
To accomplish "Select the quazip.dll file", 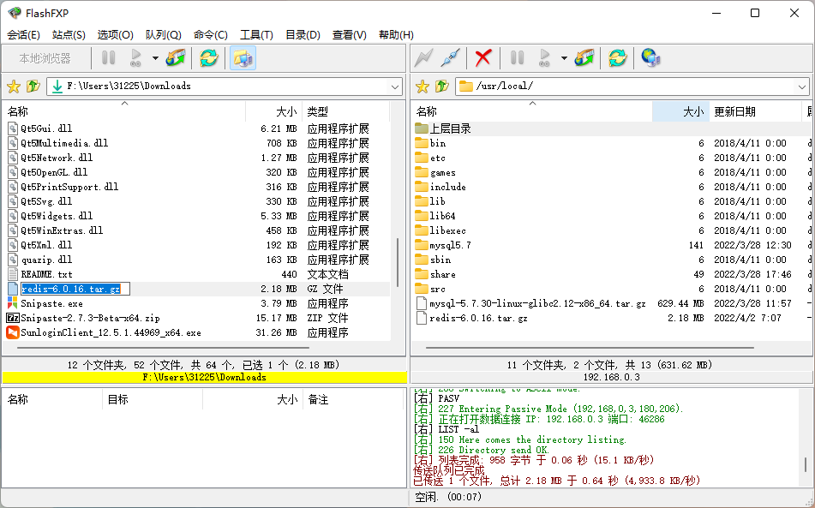I will tap(46, 260).
